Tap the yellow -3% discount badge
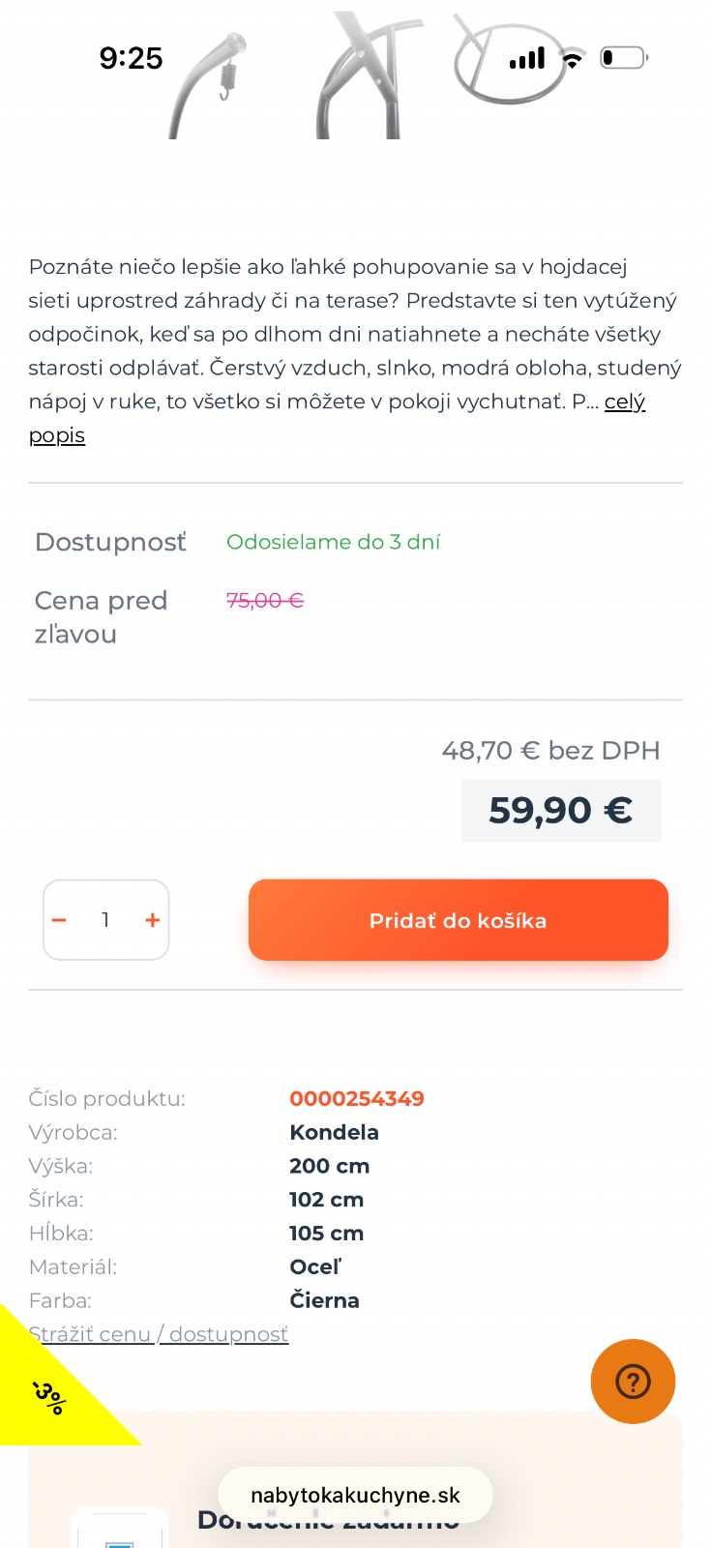This screenshot has height=1548, width=711. click(x=48, y=1396)
